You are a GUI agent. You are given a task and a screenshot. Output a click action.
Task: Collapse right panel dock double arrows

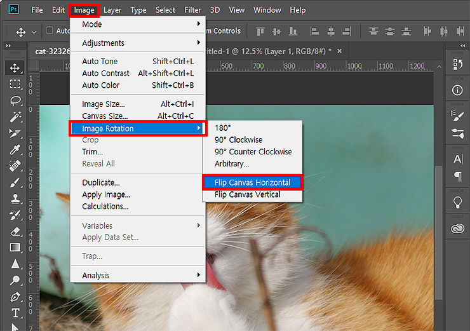point(463,46)
